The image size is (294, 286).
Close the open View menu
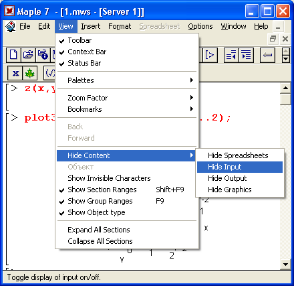[x=65, y=26]
